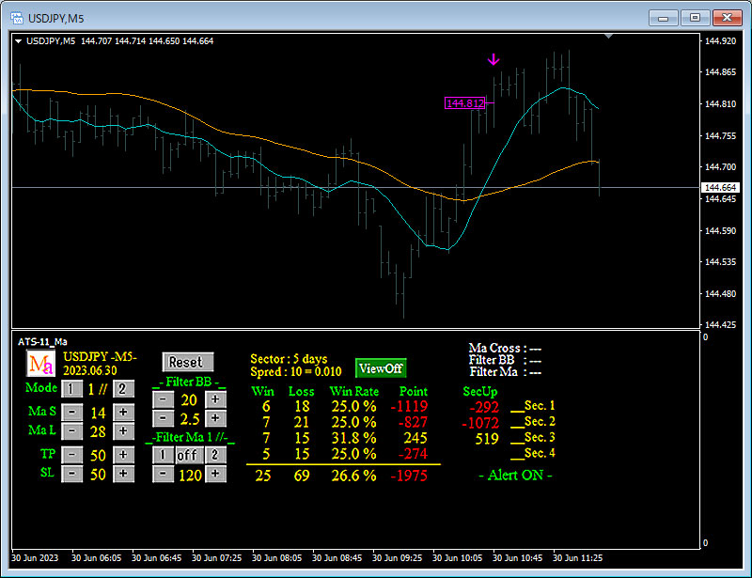Viewport: 752px width, 578px height.
Task: Click the total points -1975 value
Action: click(x=409, y=476)
